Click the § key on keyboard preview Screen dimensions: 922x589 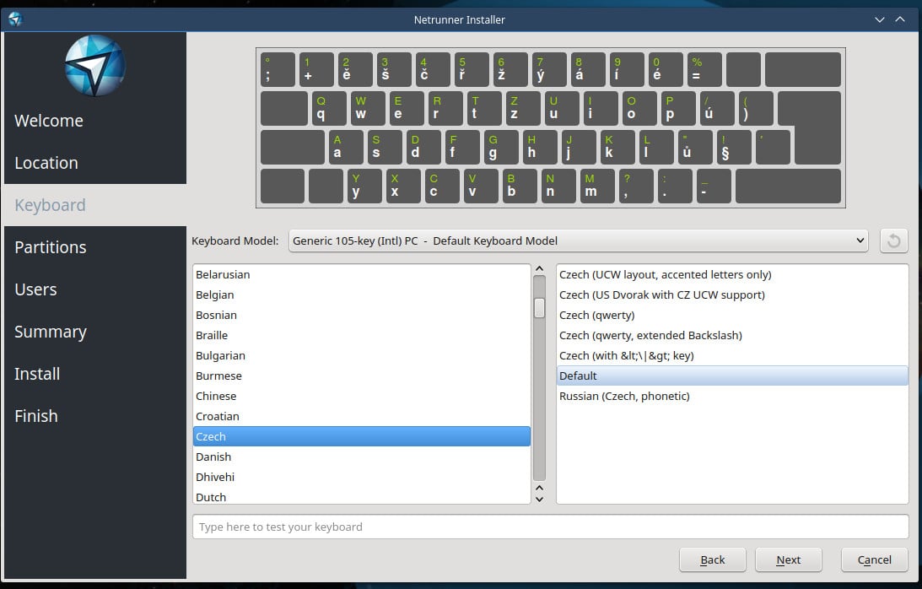pos(734,147)
